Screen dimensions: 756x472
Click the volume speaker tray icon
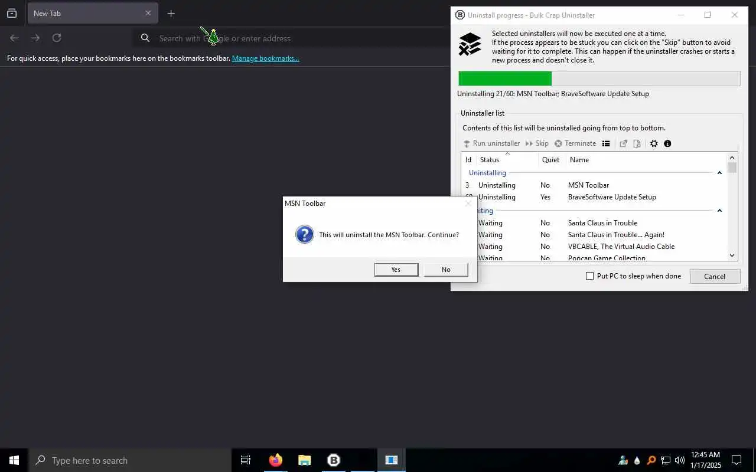(x=680, y=460)
